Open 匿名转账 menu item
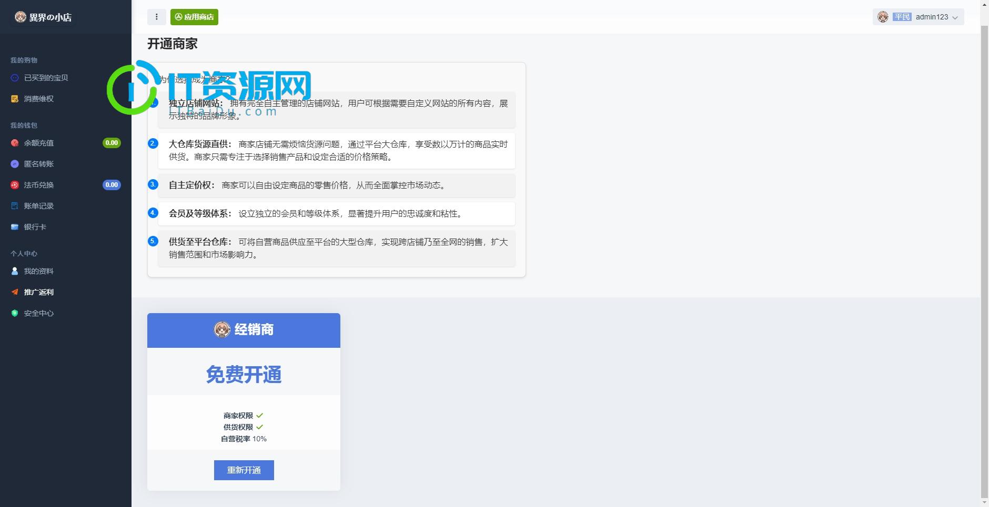Screen dimensions: 989x507 [x=39, y=164]
